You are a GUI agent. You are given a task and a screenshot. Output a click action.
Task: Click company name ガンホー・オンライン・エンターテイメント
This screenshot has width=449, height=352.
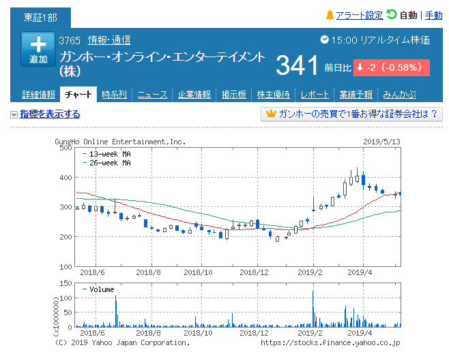pyautogui.click(x=162, y=57)
